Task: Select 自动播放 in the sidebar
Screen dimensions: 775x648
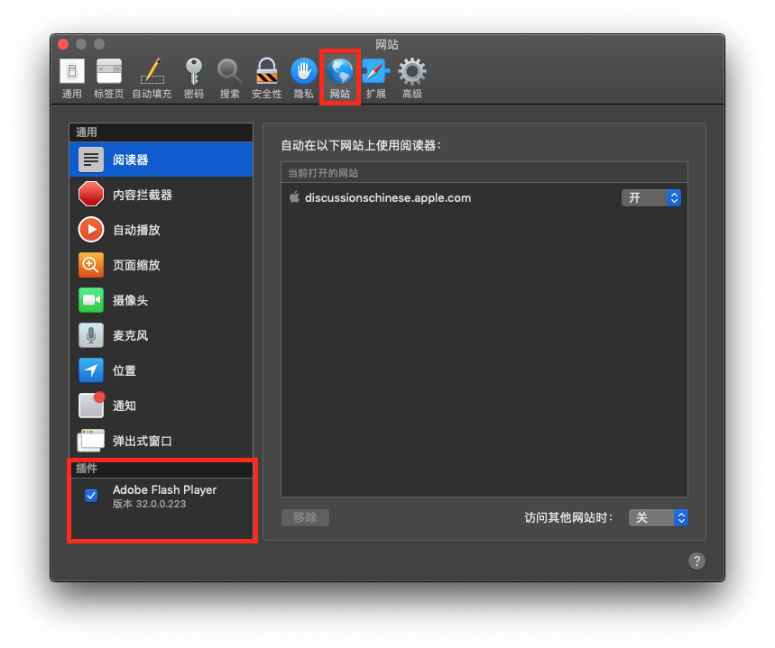Action: pos(136,230)
